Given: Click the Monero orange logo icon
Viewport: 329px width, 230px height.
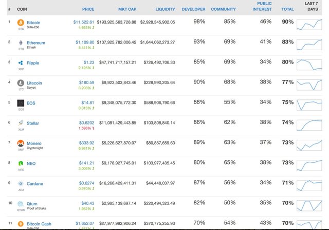Looking at the screenshot, I should tap(21, 143).
